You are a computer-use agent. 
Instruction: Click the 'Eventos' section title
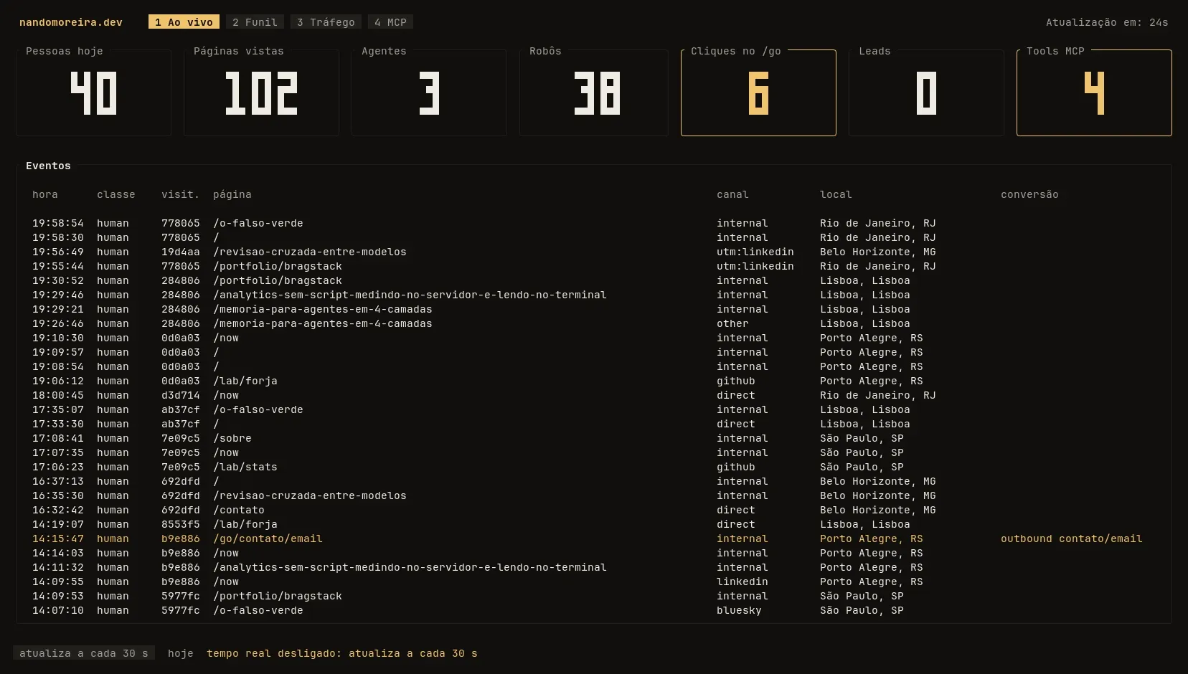[48, 166]
